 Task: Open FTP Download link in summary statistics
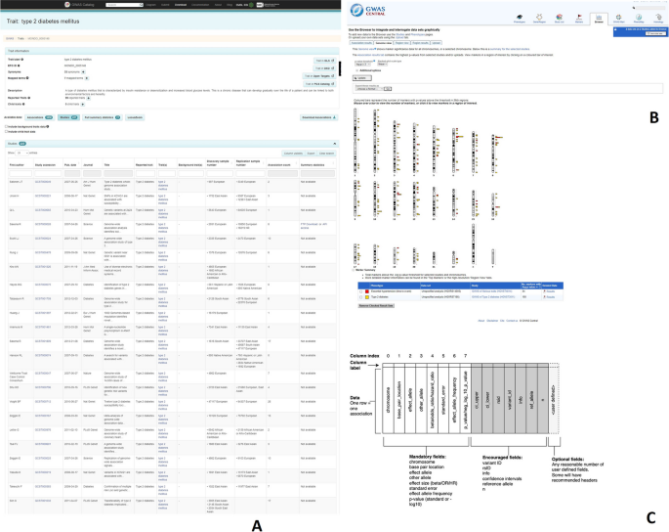pyautogui.click(x=310, y=224)
